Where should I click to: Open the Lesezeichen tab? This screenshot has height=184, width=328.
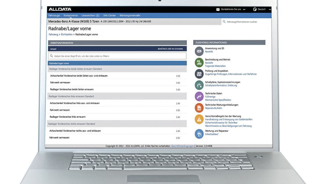click(x=88, y=15)
